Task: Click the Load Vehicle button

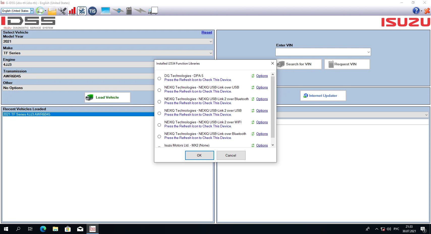Action: [107, 98]
